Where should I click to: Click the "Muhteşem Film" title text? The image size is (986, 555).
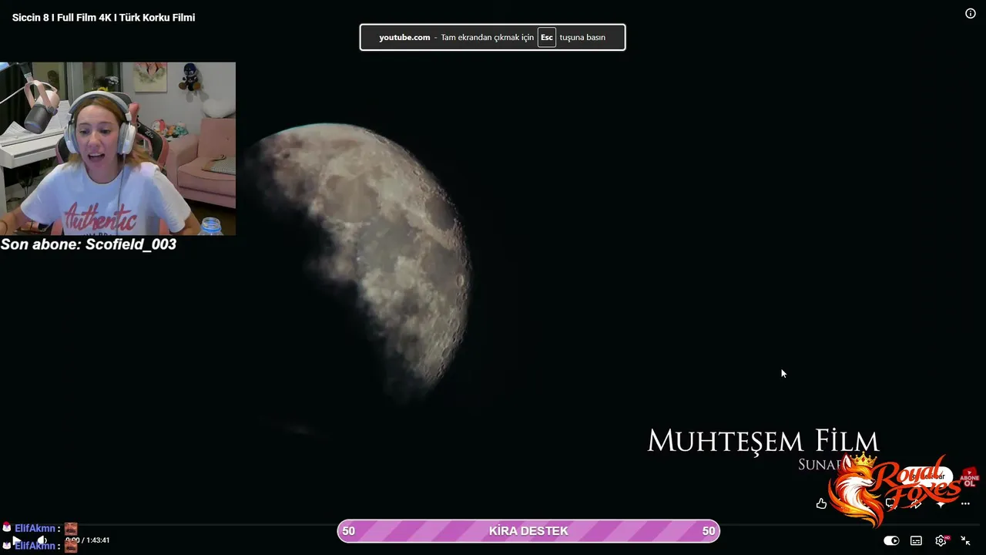point(763,441)
